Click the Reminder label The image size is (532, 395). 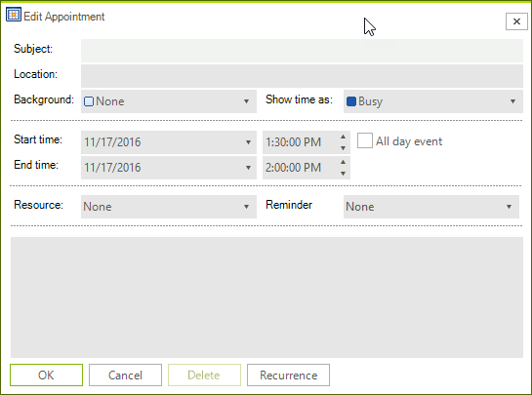[289, 205]
